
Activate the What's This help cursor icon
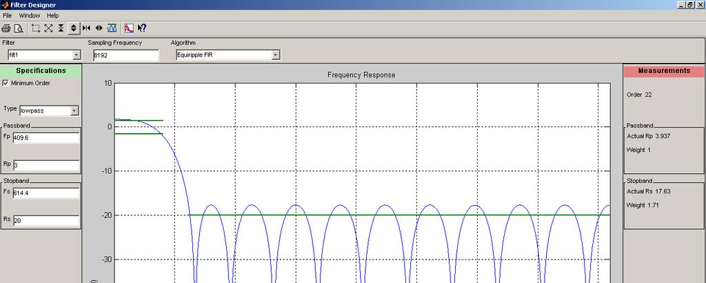click(x=142, y=28)
